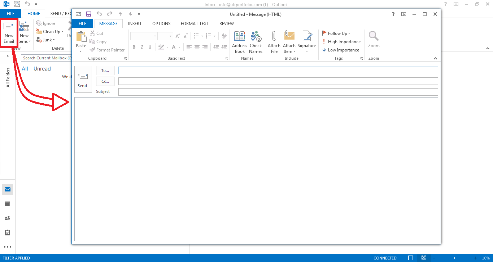
Task: Switch to the OPTIONS tab
Action: click(x=161, y=23)
